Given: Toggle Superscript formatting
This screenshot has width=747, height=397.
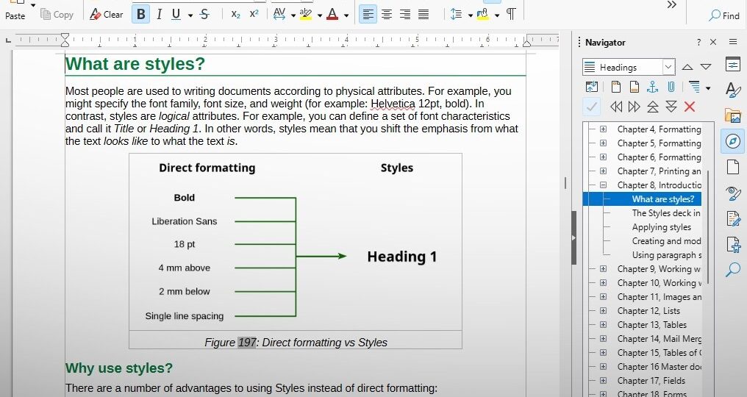Looking at the screenshot, I should click(x=254, y=14).
